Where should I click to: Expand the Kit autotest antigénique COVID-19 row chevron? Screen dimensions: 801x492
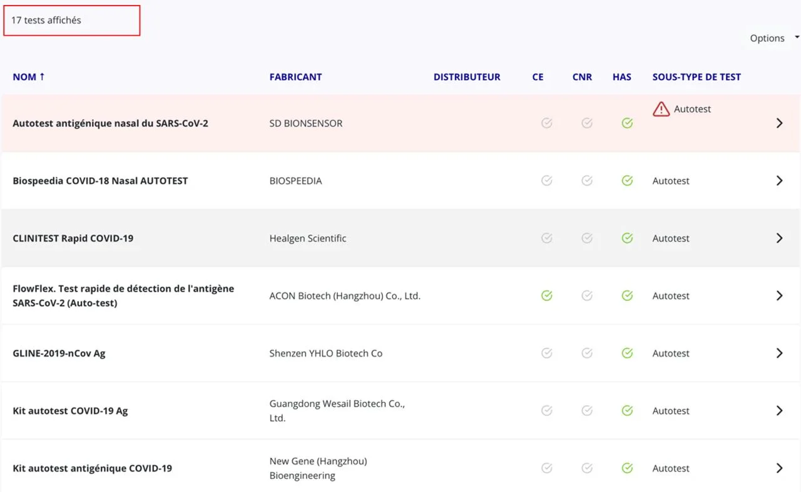[780, 468]
